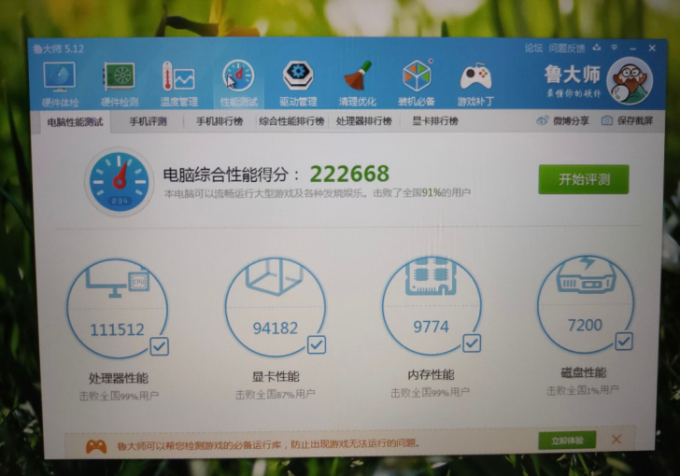Open the 论坛 forum link
Image resolution: width=680 pixels, height=476 pixels.
click(533, 48)
